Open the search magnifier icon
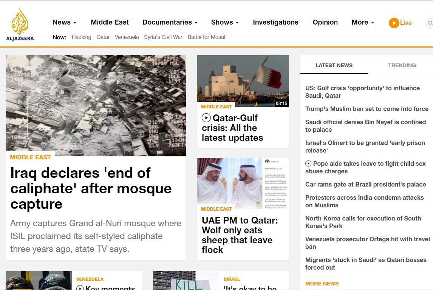 pyautogui.click(x=430, y=23)
